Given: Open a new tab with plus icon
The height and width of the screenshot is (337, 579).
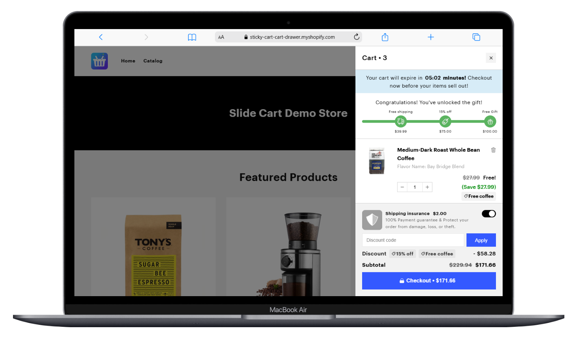Looking at the screenshot, I should (431, 37).
